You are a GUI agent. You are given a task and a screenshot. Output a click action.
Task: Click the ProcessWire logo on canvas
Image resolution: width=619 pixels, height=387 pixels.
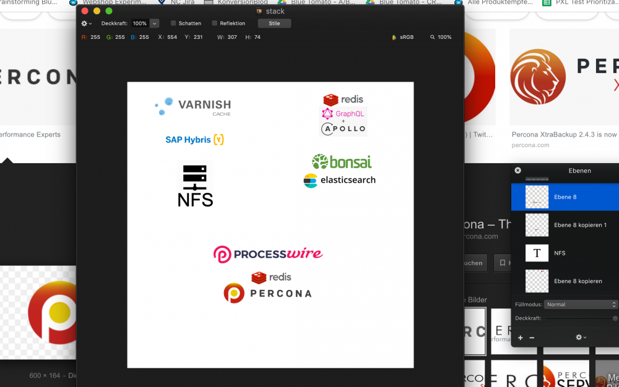coord(268,254)
